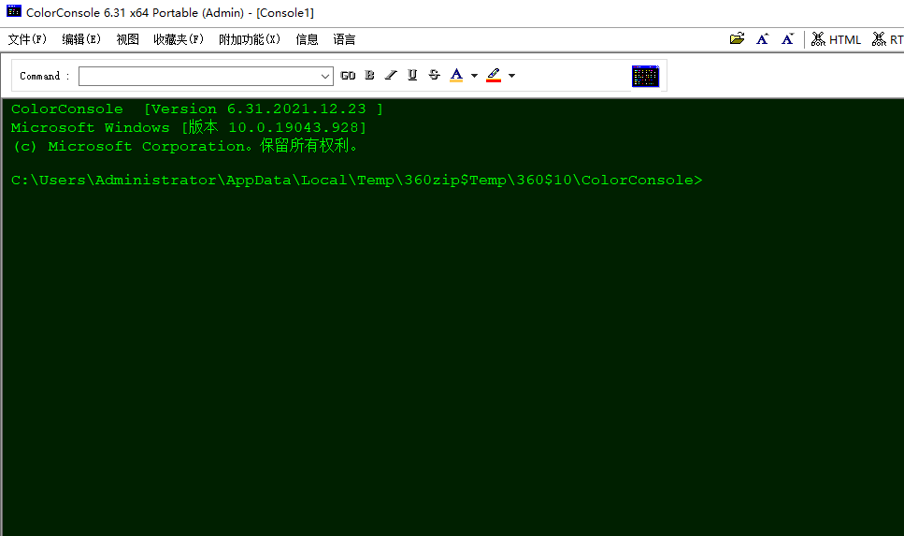
Task: Open the Command combo box dropdown
Action: pos(325,76)
